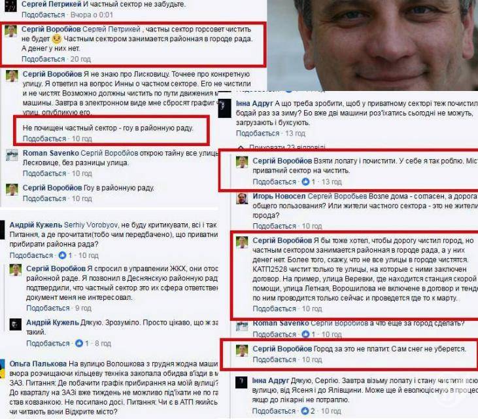Open Андрій Кужель name link above 'Дякую'
Viewport: 478px width, 419px height.
tap(52, 322)
